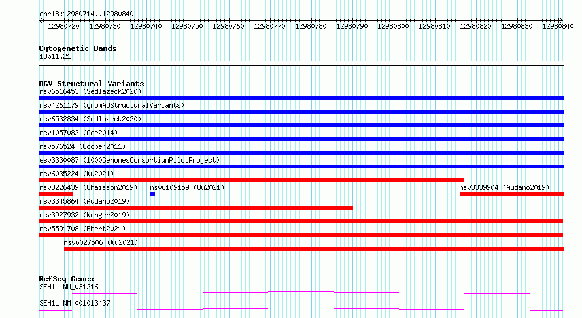Viewport: 582px width, 318px height.
Task: Click ruler position 12980720
Action: tap(63, 26)
